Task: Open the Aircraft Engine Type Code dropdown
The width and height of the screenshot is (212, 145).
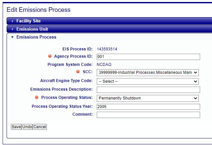Action: (x=148, y=81)
